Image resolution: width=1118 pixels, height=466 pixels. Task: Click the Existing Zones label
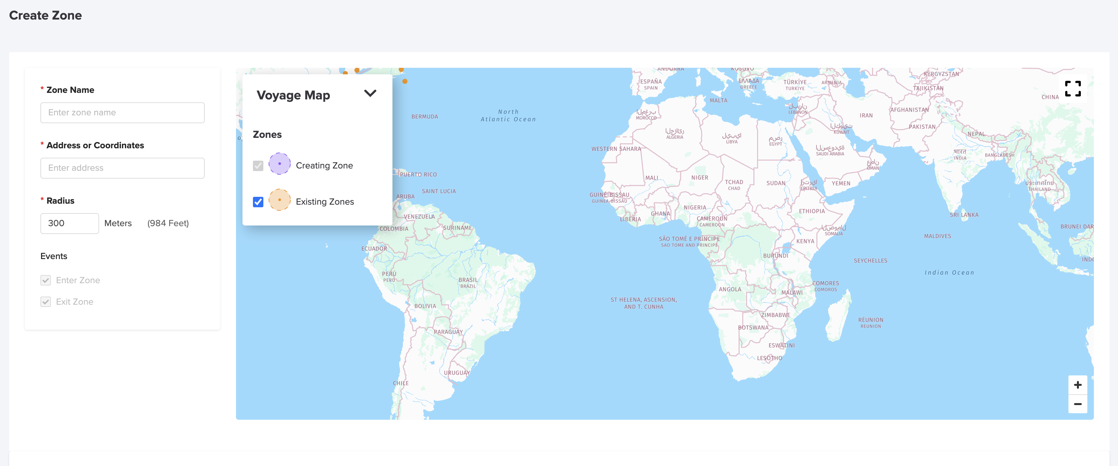[x=325, y=202]
